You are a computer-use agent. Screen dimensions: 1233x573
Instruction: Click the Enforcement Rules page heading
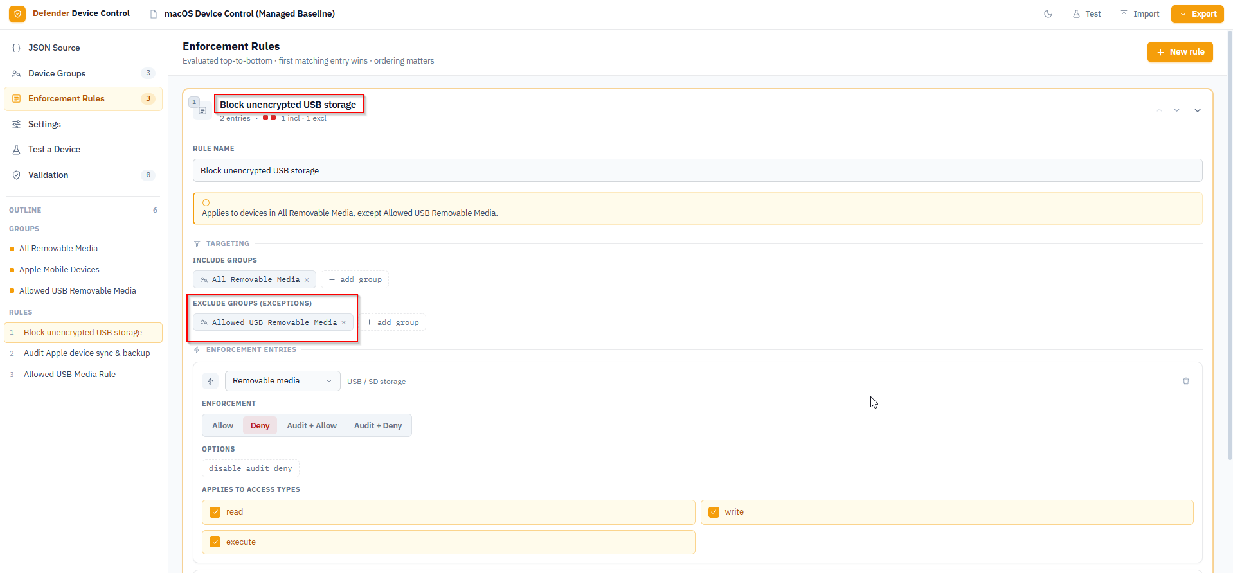coord(231,46)
